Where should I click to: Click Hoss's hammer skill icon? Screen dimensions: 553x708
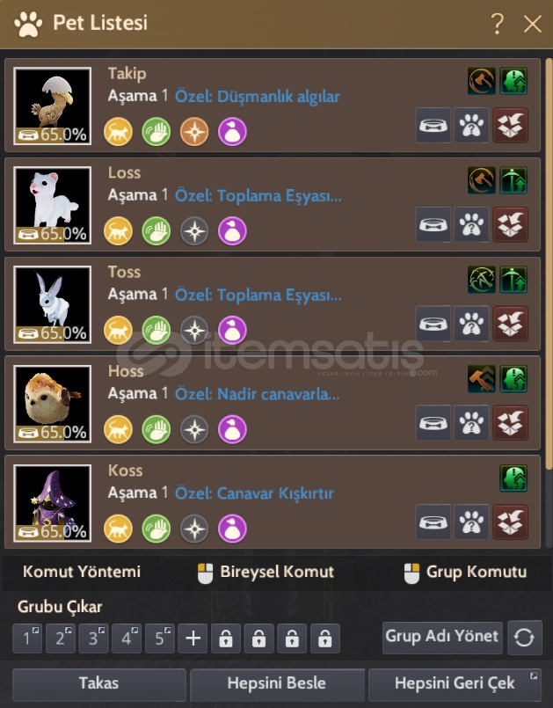[481, 379]
